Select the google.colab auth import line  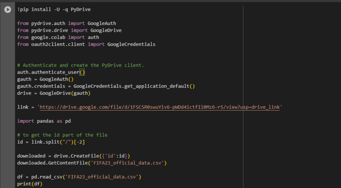click(58, 37)
